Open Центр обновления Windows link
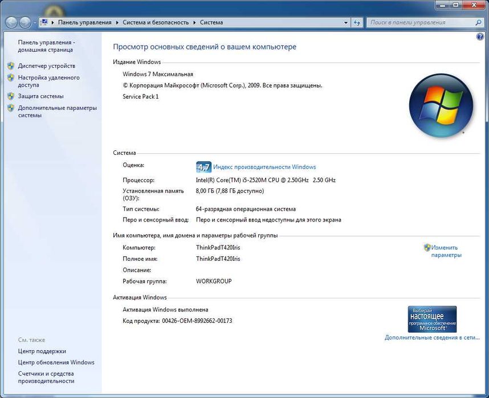The height and width of the screenshot is (398, 489). [x=56, y=362]
